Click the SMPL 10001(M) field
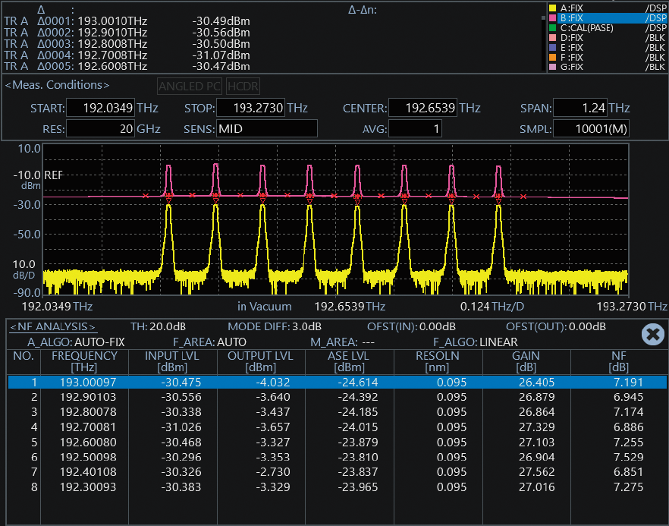This screenshot has height=526, width=669. [x=591, y=129]
